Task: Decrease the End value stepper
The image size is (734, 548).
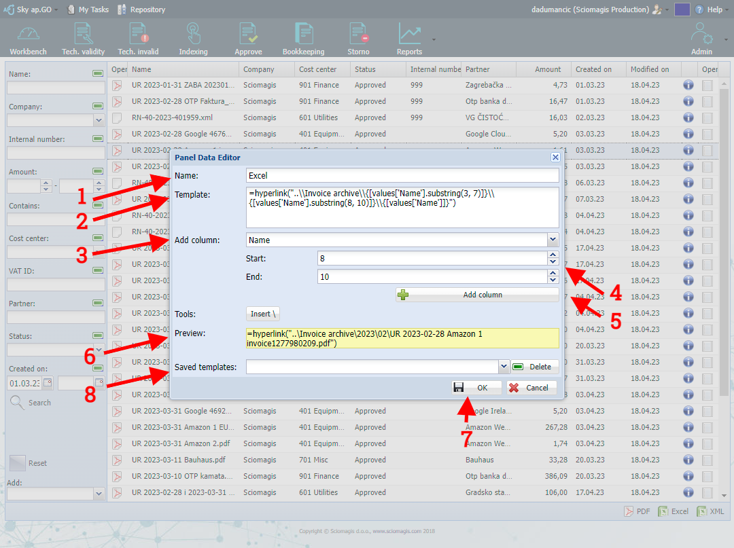Action: [553, 280]
